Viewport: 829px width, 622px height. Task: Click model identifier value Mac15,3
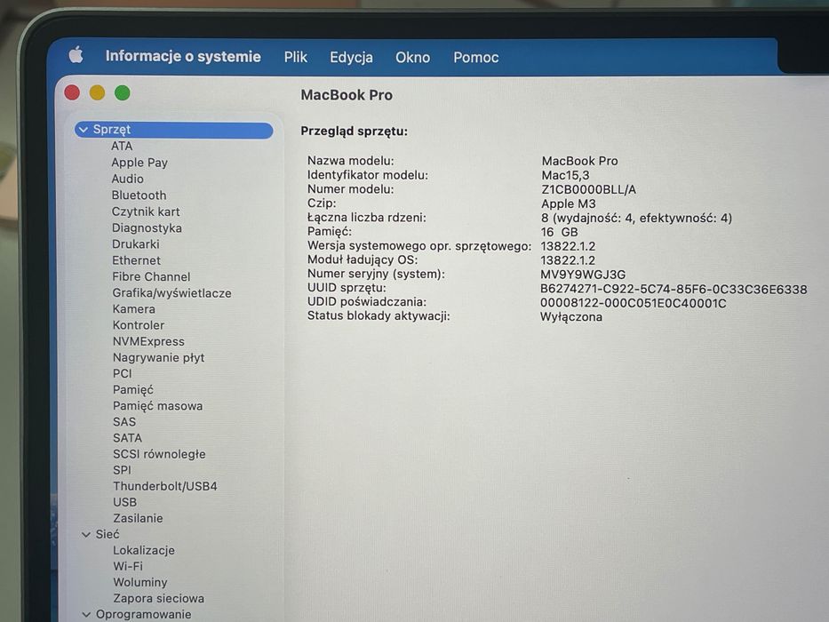[565, 175]
